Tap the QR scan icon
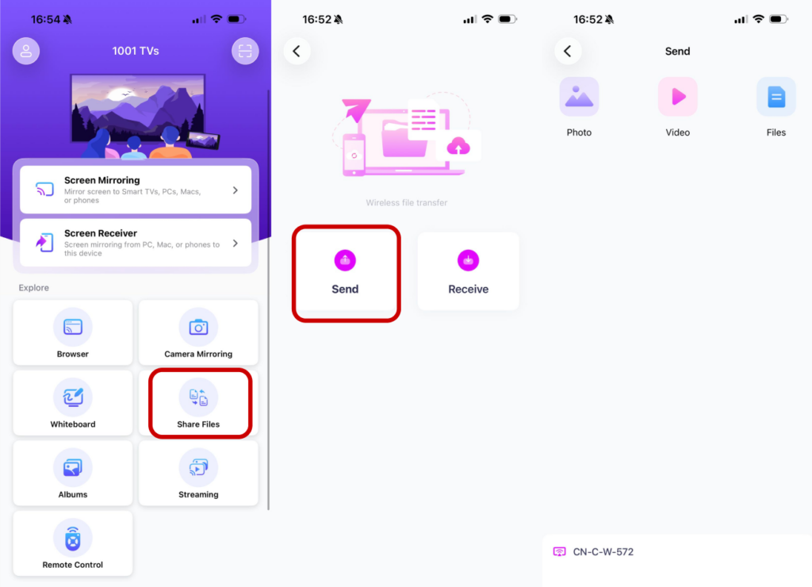Viewport: 812px width, 587px height. click(x=245, y=51)
